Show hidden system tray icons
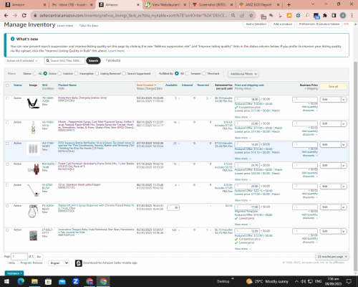Screen dimensions: 358x287 point(296,281)
